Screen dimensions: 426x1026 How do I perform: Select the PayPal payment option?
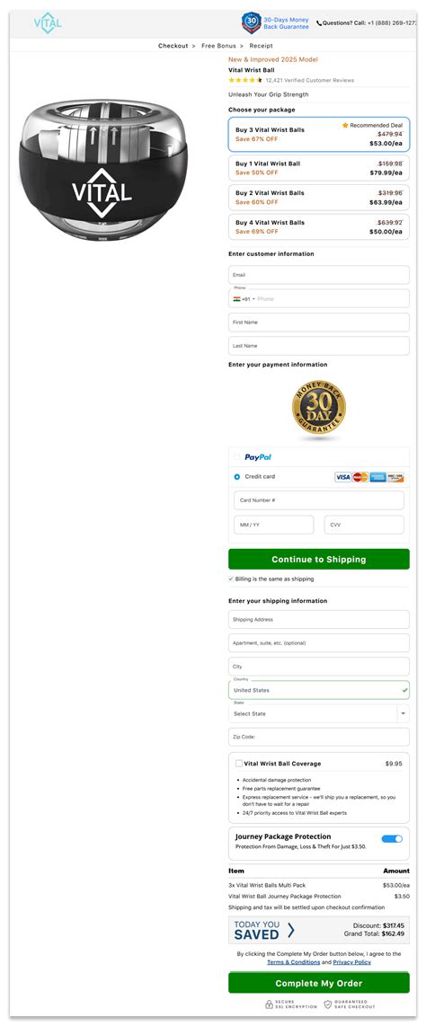click(x=237, y=456)
